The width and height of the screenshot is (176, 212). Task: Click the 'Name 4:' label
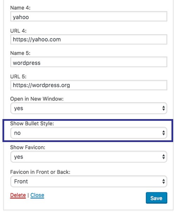20,8
